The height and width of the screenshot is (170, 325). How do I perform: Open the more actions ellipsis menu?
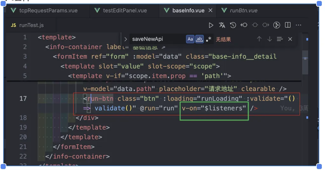[x=298, y=25]
